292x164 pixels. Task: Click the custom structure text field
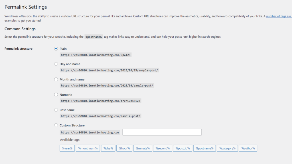coord(162,132)
